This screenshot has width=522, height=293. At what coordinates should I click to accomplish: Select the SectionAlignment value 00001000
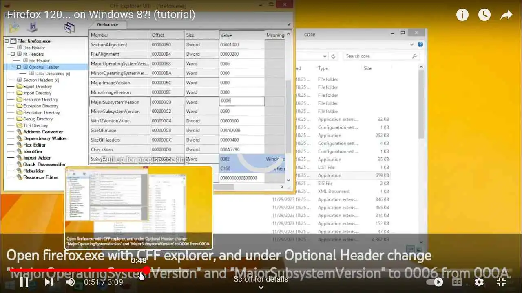tap(241, 45)
